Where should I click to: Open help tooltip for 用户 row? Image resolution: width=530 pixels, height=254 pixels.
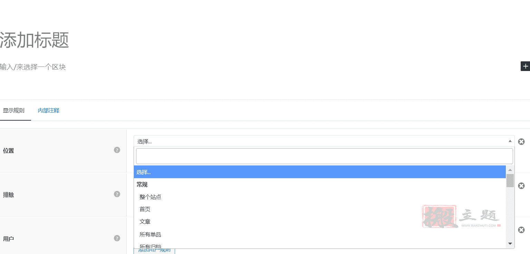[117, 238]
